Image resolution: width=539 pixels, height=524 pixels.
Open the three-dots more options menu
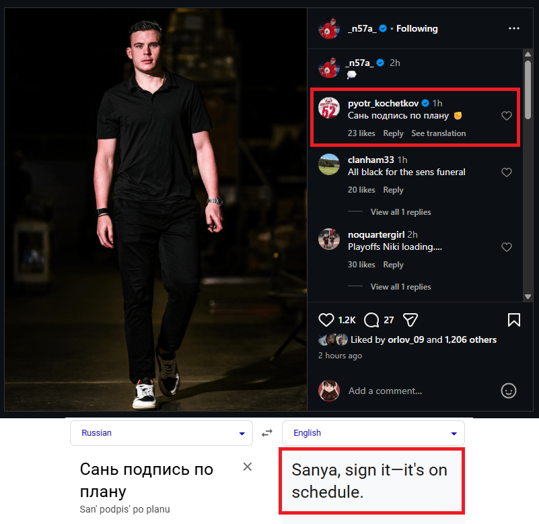(514, 28)
